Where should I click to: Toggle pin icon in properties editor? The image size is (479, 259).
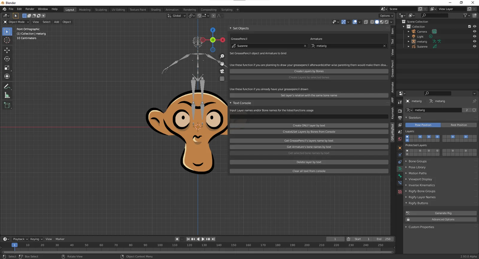[474, 101]
